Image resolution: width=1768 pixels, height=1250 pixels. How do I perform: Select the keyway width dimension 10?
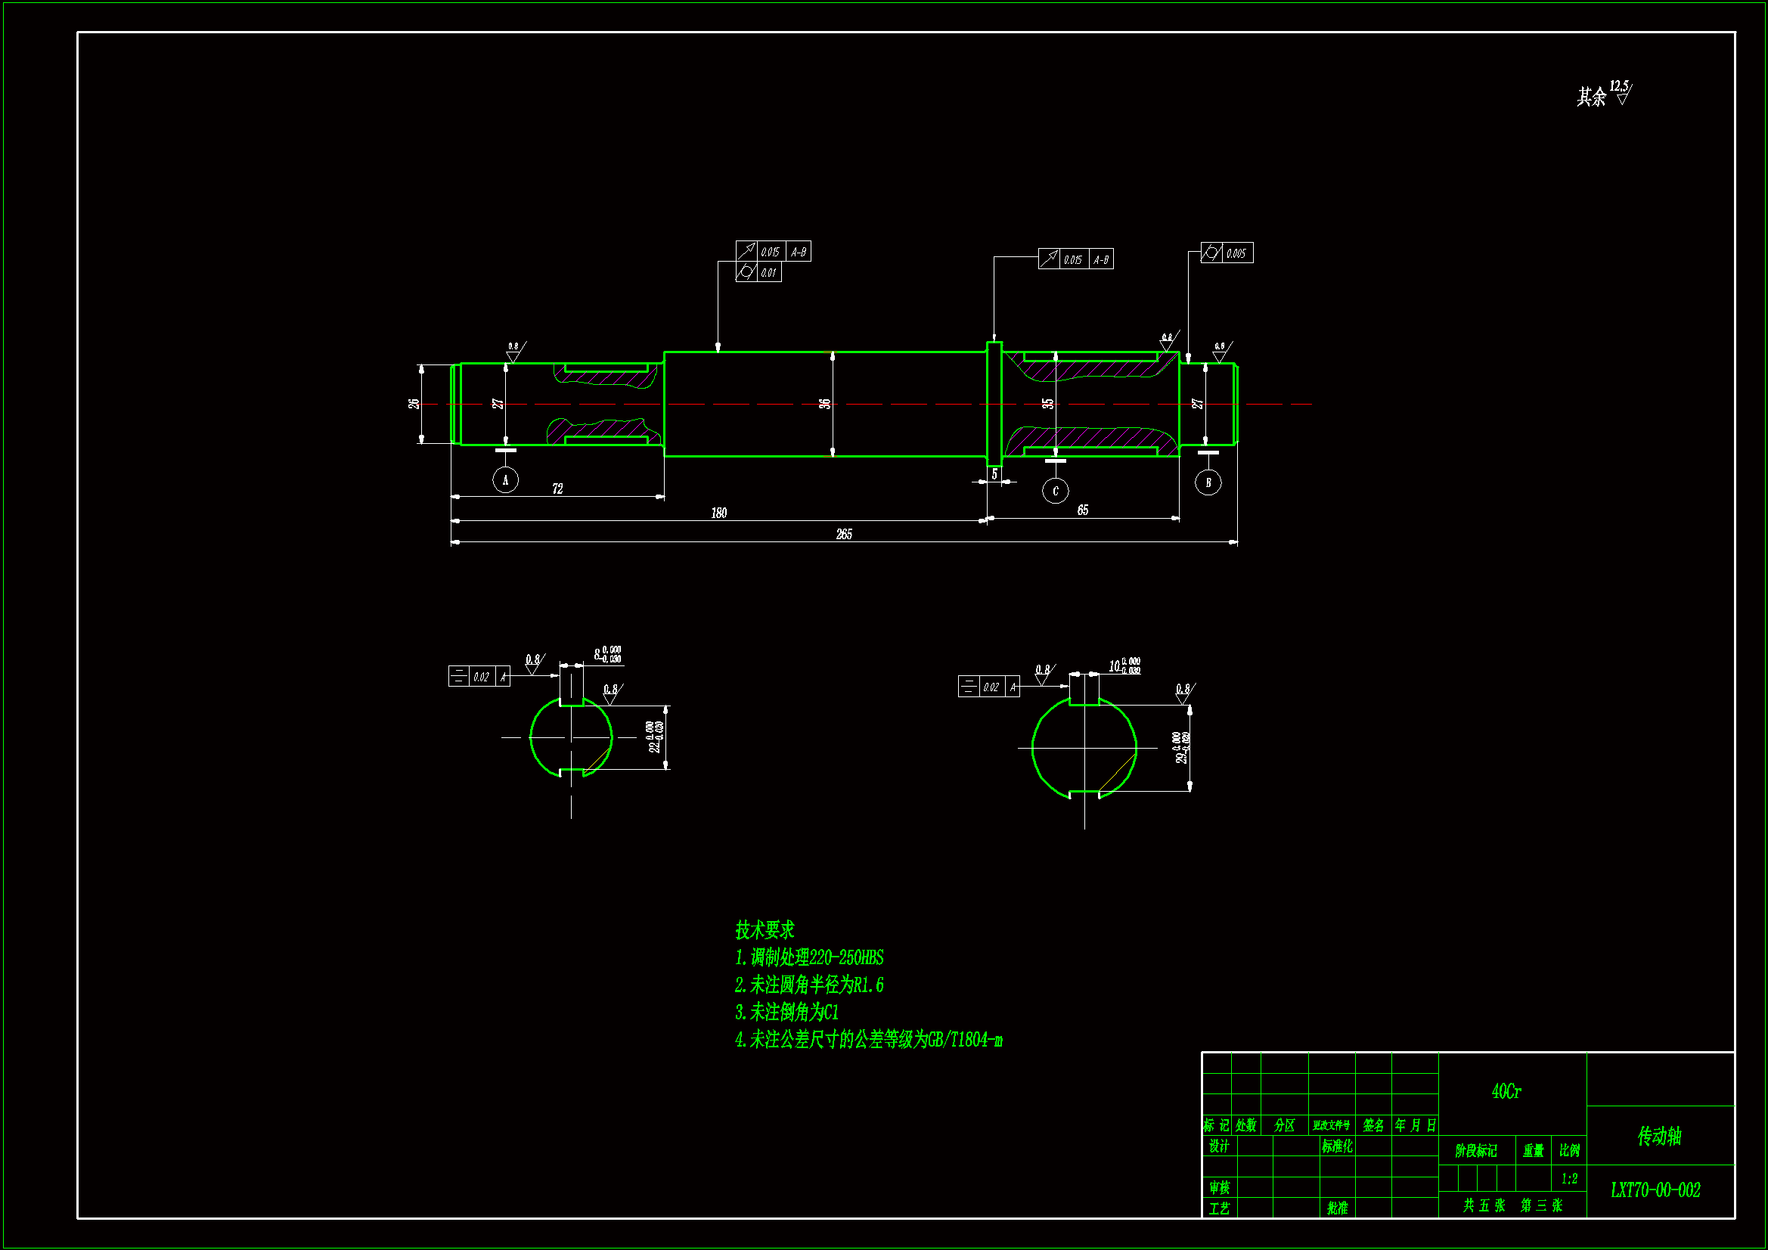point(1125,665)
